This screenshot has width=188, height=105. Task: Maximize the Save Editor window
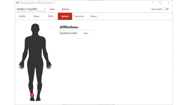[160, 3]
